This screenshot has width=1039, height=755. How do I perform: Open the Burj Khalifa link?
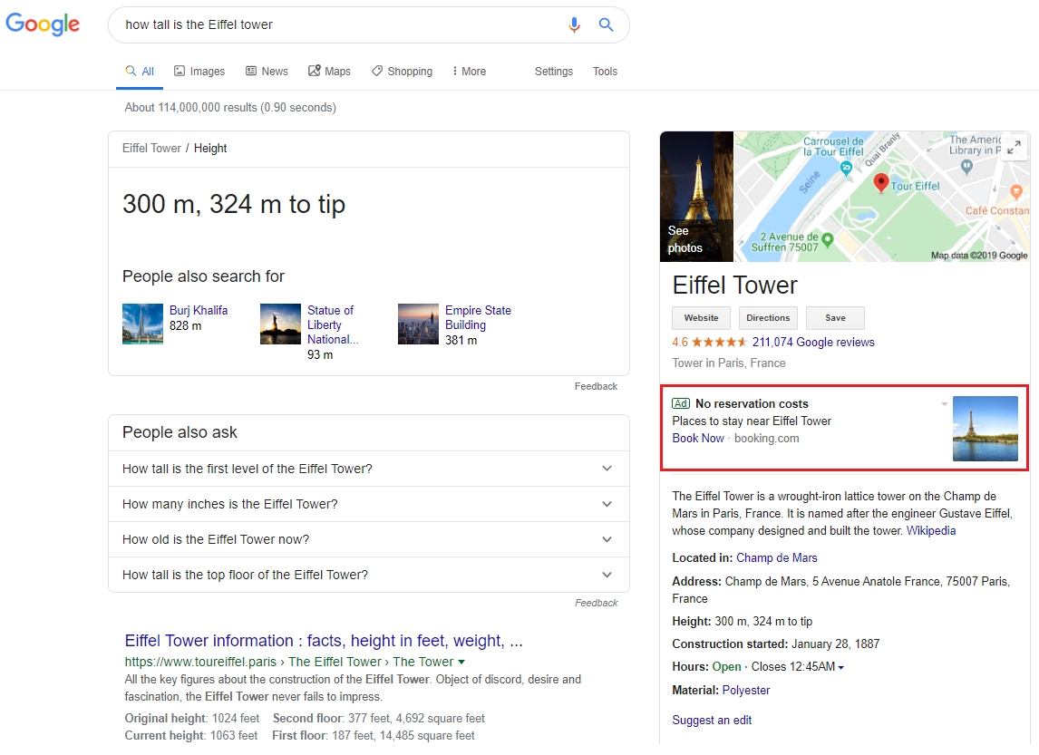199,310
